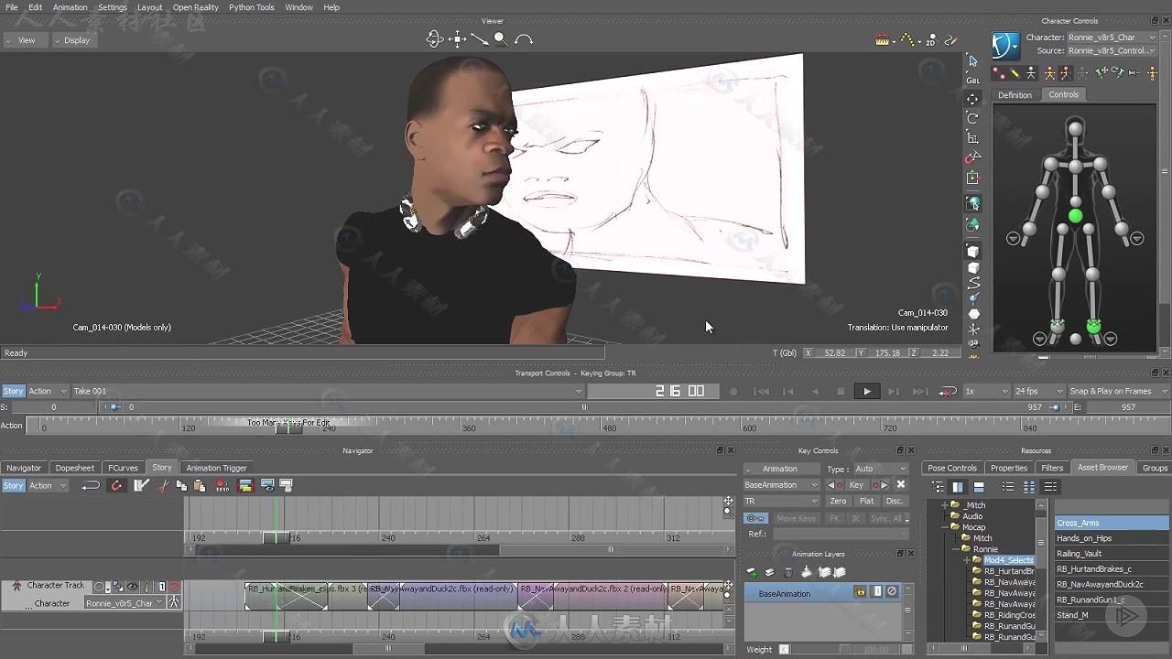Open the 1x playback speed dropdown
The height and width of the screenshot is (659, 1172).
tap(986, 392)
